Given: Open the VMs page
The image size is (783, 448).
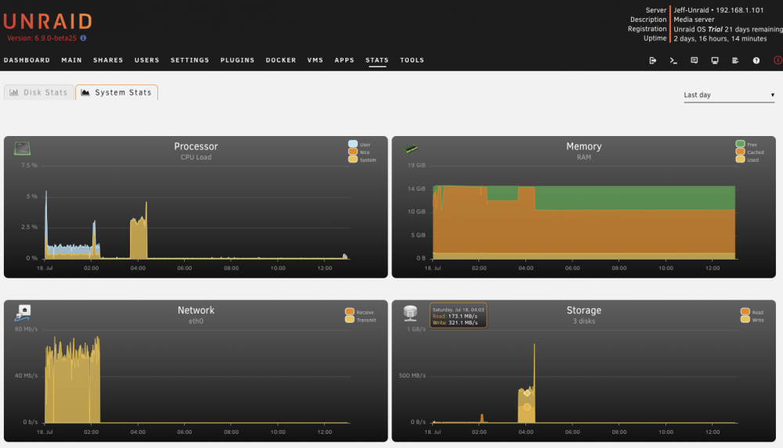Looking at the screenshot, I should 315,60.
